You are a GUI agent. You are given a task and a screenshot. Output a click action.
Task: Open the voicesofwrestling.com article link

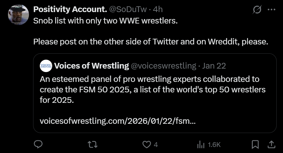118,121
